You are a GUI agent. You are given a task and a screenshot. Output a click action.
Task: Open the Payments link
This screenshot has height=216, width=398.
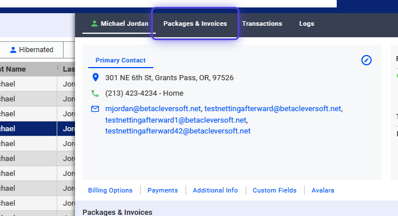coord(163,190)
